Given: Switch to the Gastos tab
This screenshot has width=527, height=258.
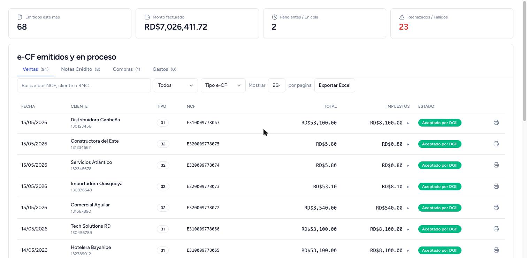Looking at the screenshot, I should (x=165, y=69).
